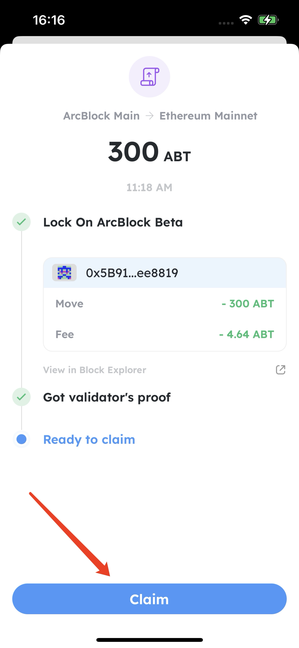Tap the Lock On ArcBlock Beta step title

(x=113, y=222)
